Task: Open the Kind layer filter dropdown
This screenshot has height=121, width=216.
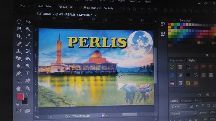Action: [179, 106]
